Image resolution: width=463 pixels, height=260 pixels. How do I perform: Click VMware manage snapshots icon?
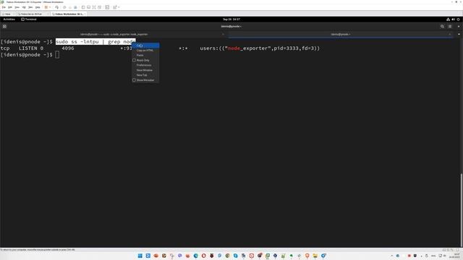click(x=75, y=7)
